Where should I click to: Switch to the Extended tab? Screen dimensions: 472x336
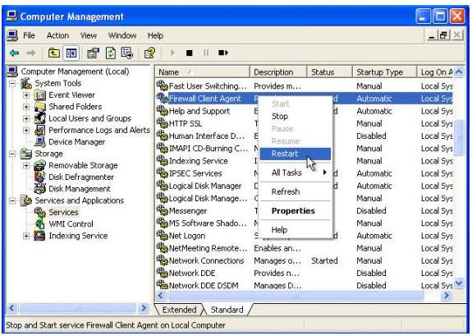pyautogui.click(x=179, y=310)
